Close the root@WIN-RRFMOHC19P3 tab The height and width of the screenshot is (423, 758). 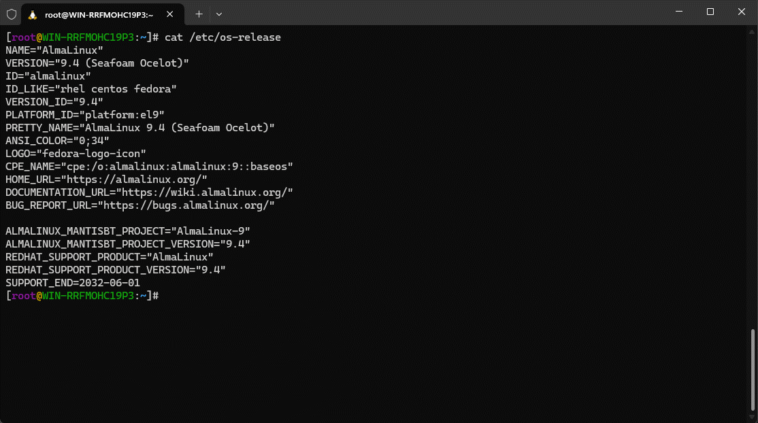point(170,14)
